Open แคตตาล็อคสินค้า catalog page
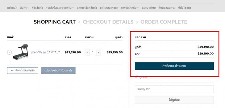Viewport: 225px width, 108px height. click(87, 8)
